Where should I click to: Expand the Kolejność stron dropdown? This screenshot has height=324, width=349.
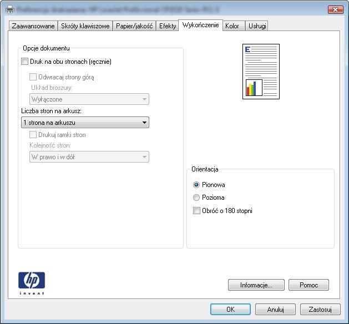tap(89, 156)
